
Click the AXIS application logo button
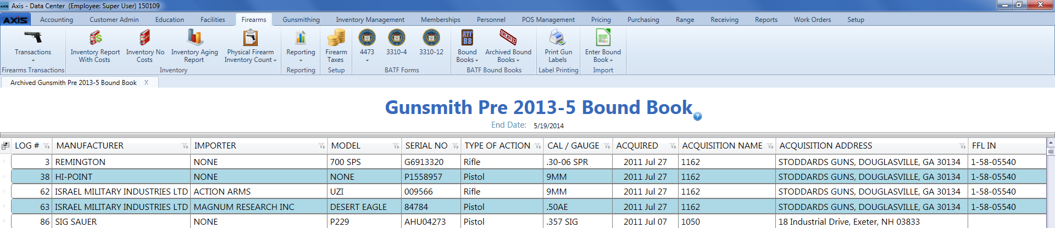(15, 20)
